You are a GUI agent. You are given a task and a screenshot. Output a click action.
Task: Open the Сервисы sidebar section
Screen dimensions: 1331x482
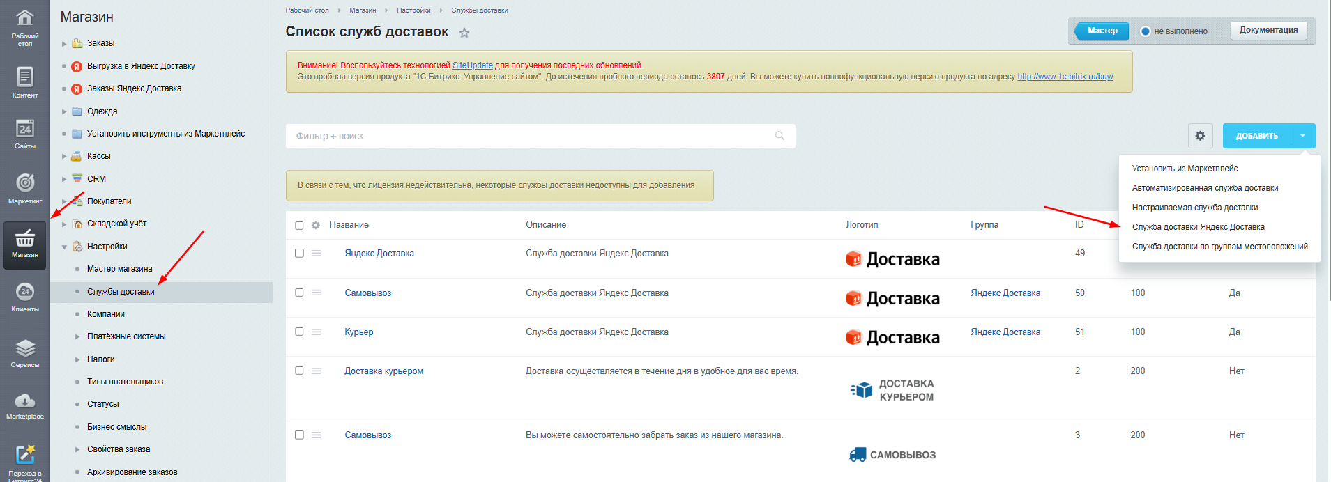pos(25,352)
